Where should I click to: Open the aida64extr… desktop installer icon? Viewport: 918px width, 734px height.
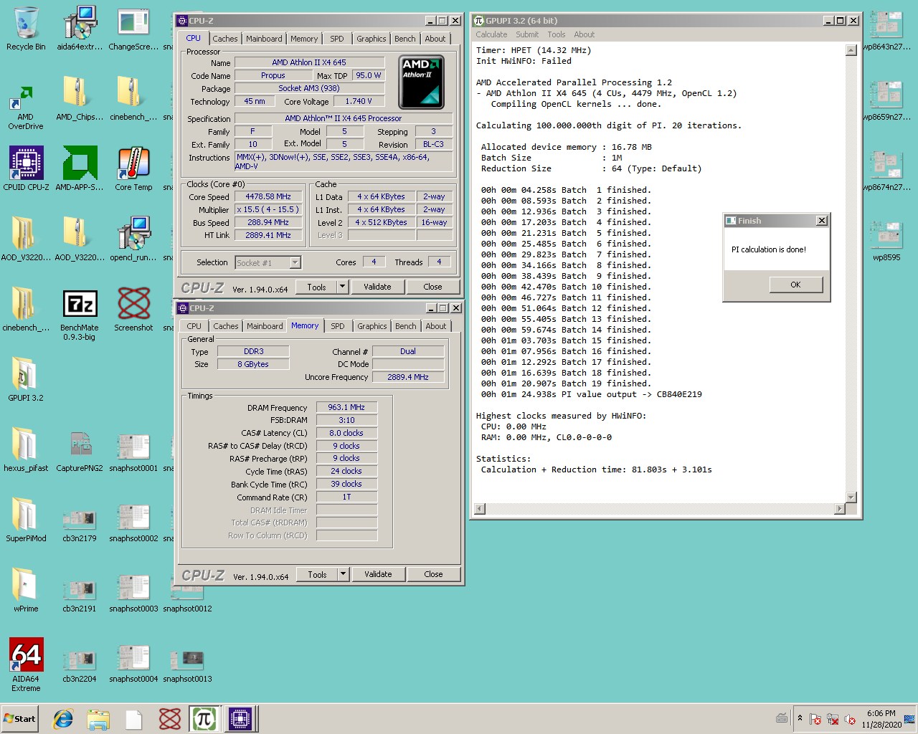(x=80, y=29)
